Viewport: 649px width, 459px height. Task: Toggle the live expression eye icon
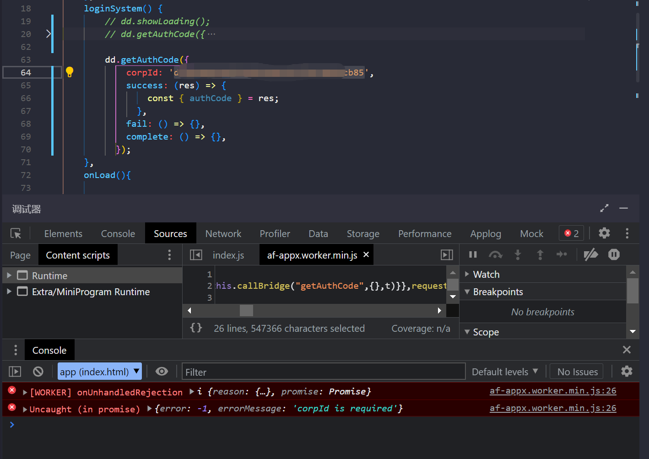pos(162,372)
